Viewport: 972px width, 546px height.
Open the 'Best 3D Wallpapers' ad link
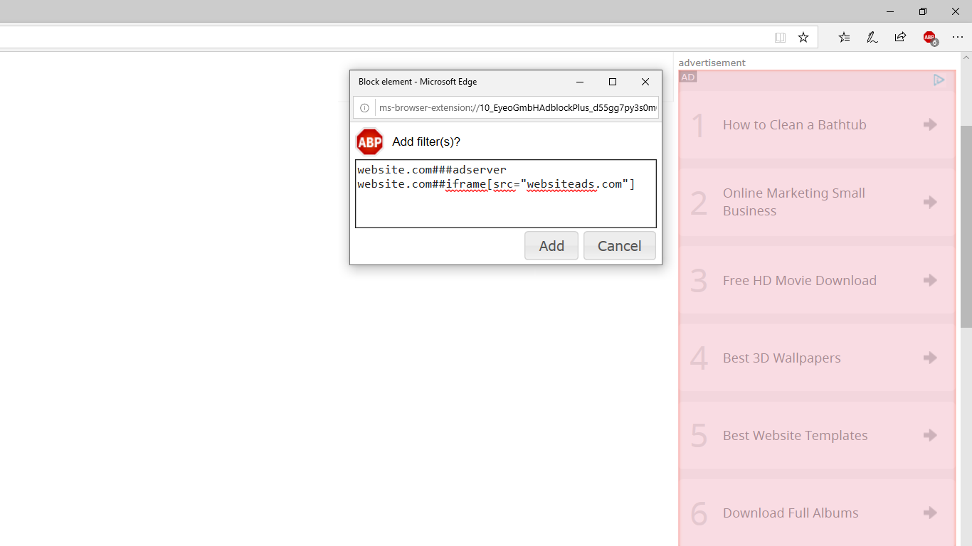781,358
